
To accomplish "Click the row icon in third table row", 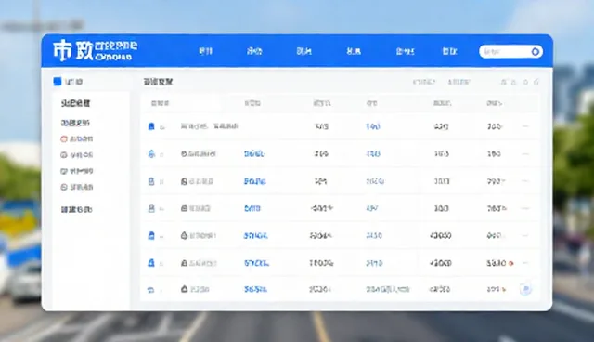I will pos(151,181).
